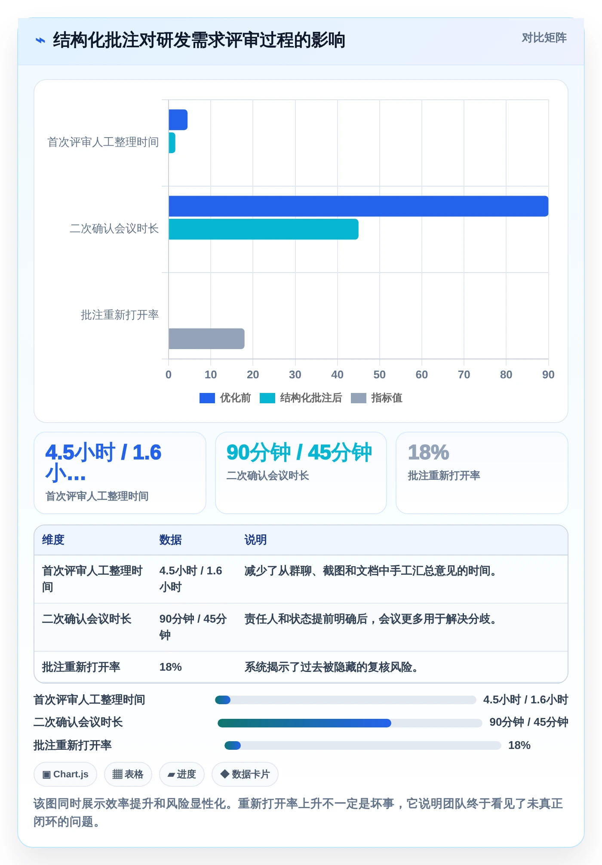Click the gray bar for 批注重新打开率

coord(206,339)
